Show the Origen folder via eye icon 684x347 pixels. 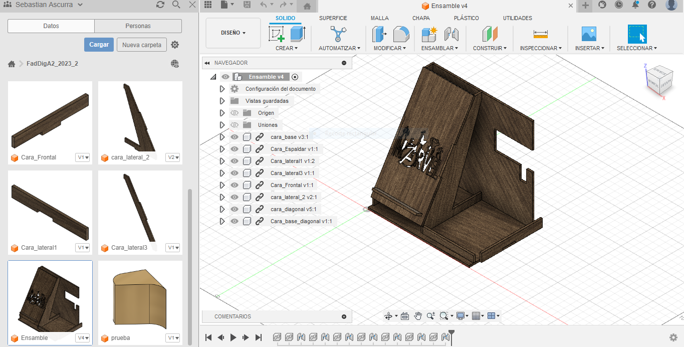(x=234, y=113)
